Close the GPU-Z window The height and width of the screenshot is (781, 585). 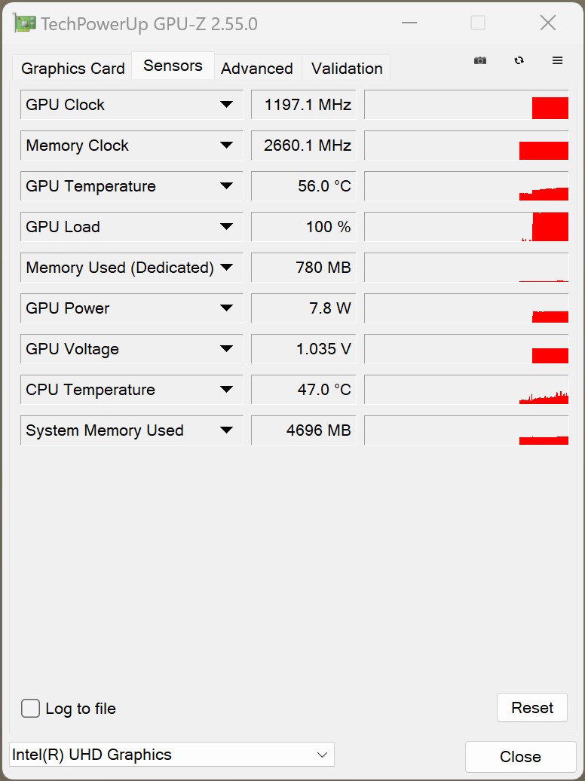[548, 23]
